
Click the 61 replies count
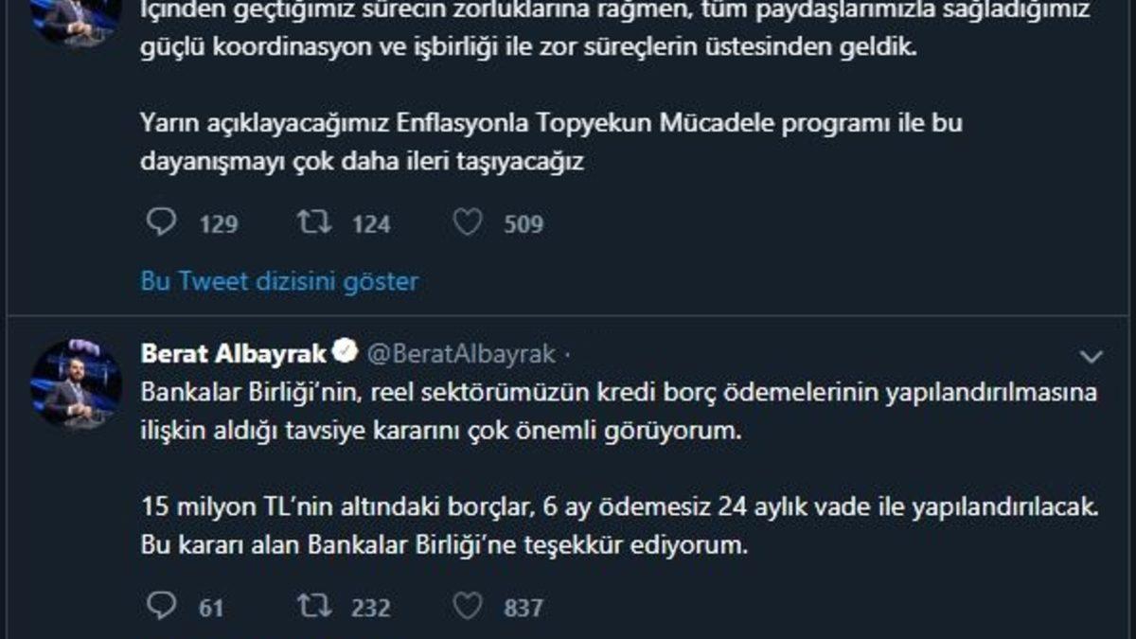pyautogui.click(x=211, y=607)
